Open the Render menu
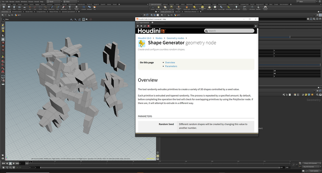The height and width of the screenshot is (173, 322). coord(12,1)
